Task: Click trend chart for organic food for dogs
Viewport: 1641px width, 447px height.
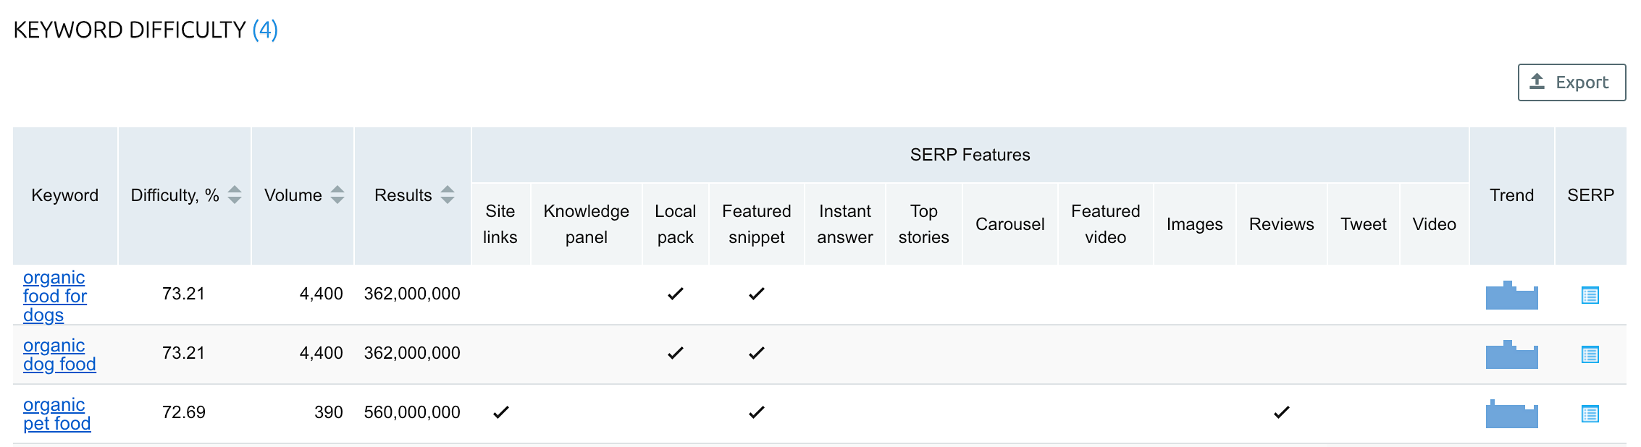Action: click(x=1511, y=296)
